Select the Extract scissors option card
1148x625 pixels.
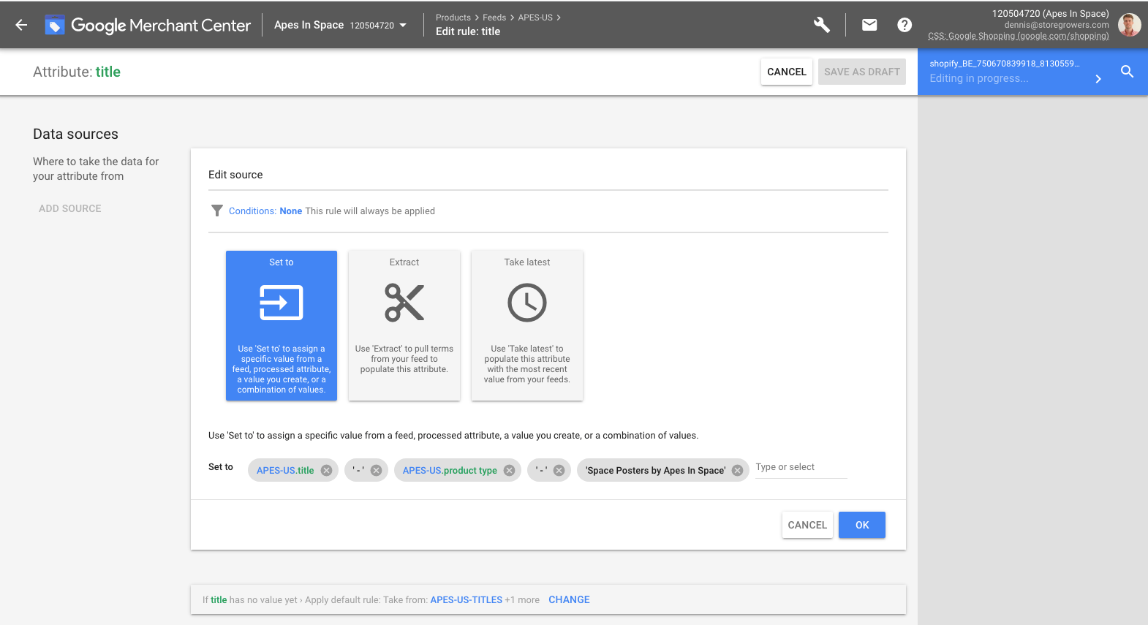click(x=404, y=325)
